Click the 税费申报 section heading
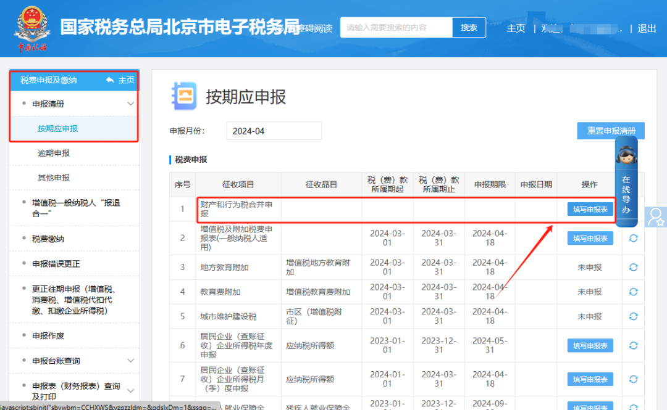This screenshot has width=667, height=410. tap(191, 159)
